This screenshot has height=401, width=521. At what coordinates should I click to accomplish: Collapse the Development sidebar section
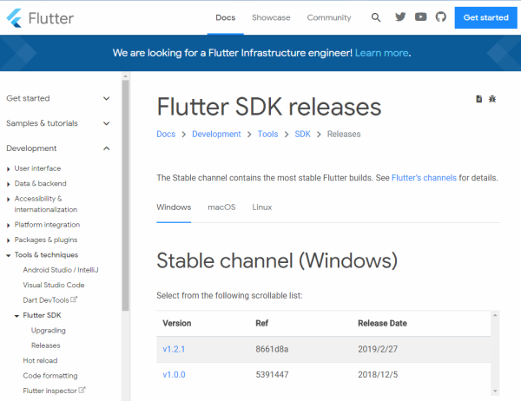click(x=106, y=148)
